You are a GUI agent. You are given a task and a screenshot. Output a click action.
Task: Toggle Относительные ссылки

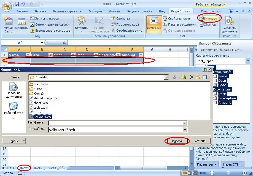[x=50, y=24]
